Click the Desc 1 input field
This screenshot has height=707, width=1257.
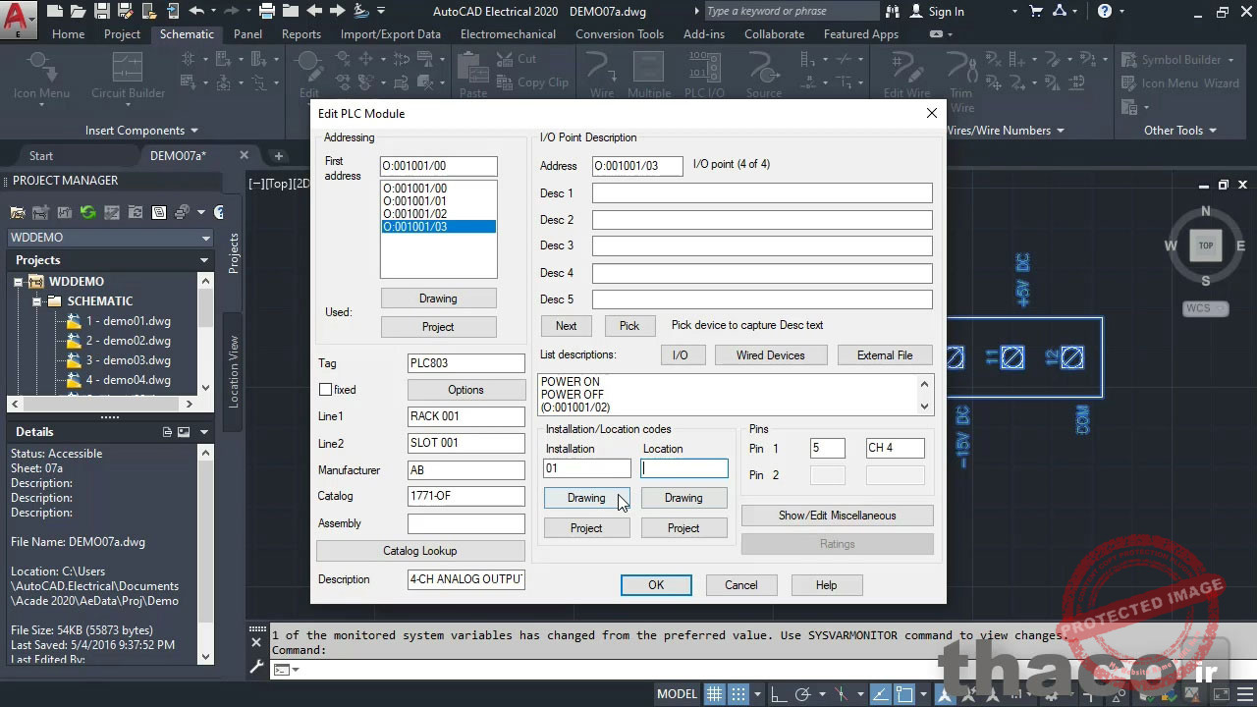[x=761, y=193]
